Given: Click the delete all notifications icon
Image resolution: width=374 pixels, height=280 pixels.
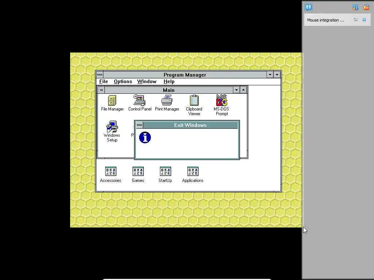Looking at the screenshot, I should (366, 7).
